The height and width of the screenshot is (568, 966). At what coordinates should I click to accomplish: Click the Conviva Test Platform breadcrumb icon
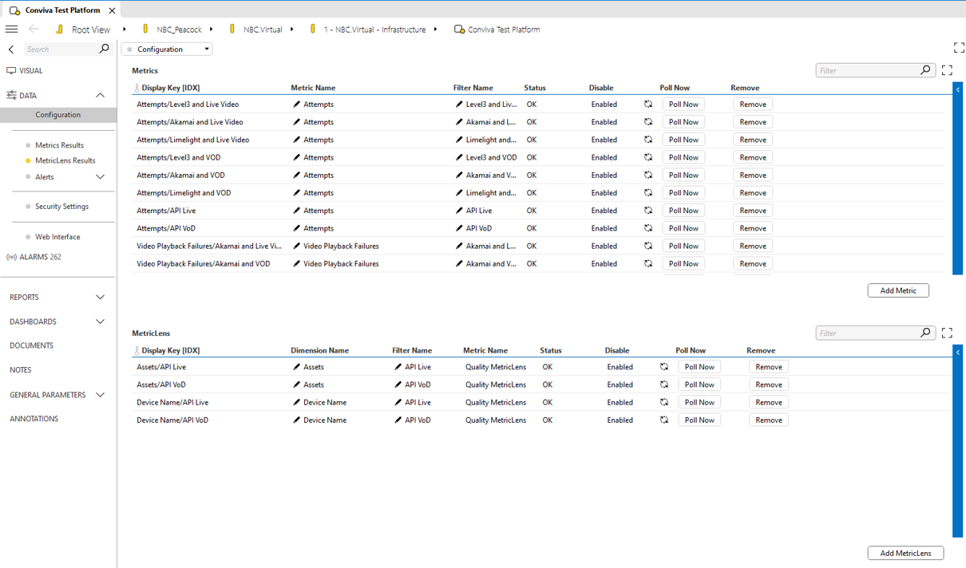click(459, 30)
